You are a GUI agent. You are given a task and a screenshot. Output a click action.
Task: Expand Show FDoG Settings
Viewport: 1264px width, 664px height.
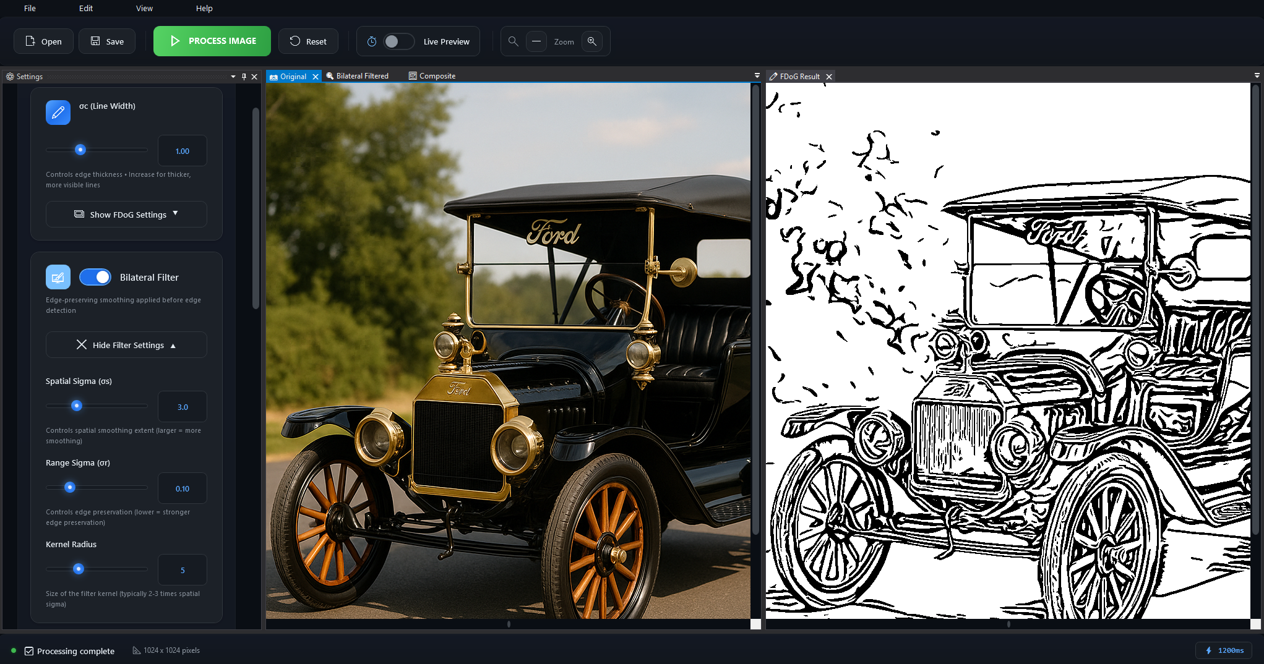pyautogui.click(x=126, y=215)
